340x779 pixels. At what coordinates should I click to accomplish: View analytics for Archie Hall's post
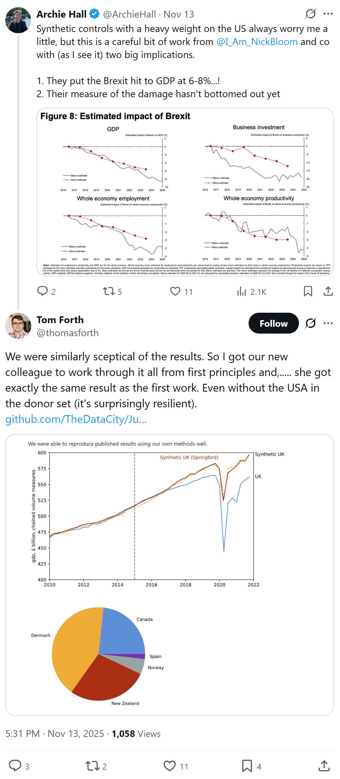(x=242, y=292)
